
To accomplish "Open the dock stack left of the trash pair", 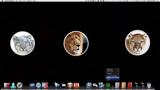I will 136,85.
